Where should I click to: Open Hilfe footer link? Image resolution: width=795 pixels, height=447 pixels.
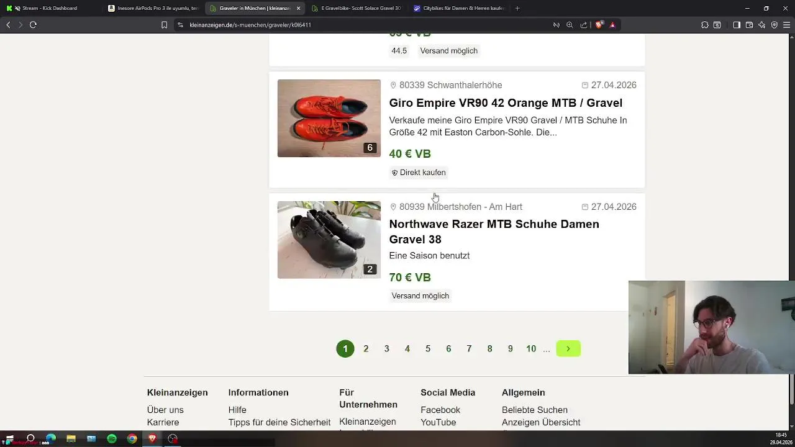pyautogui.click(x=237, y=410)
